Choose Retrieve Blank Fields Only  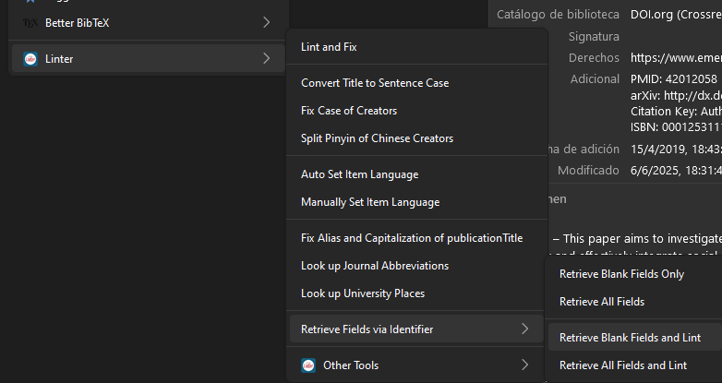click(x=621, y=274)
